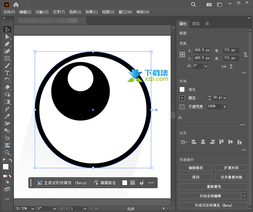Toggle the width-height proportions link icon

point(245,54)
